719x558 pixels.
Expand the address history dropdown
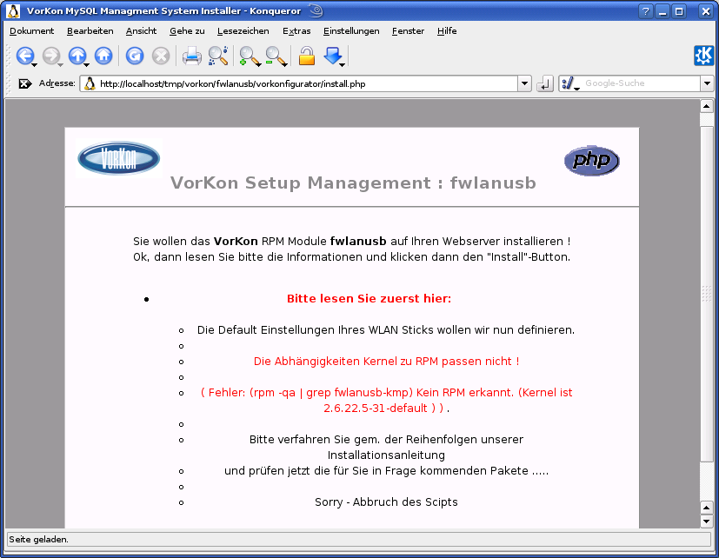click(524, 83)
